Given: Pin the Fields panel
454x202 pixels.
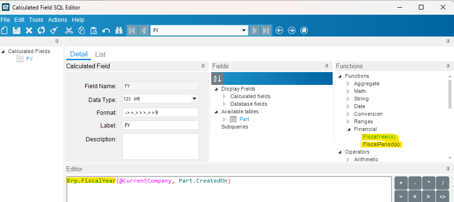Looking at the screenshot, I should coord(326,66).
